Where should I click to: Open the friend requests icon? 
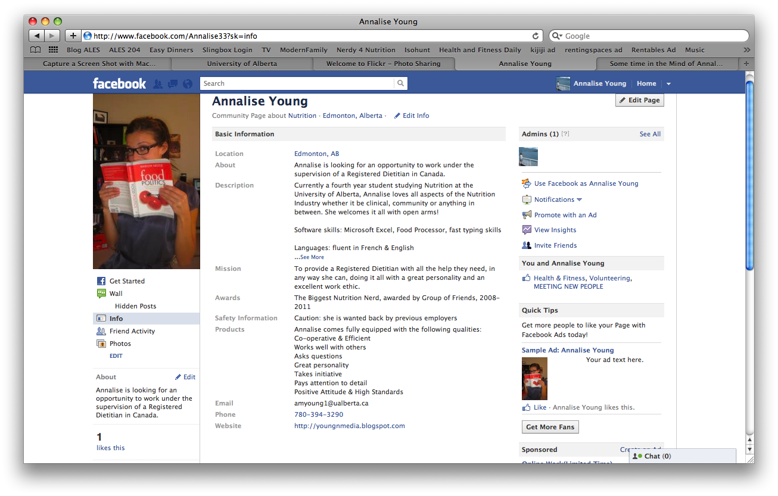158,84
